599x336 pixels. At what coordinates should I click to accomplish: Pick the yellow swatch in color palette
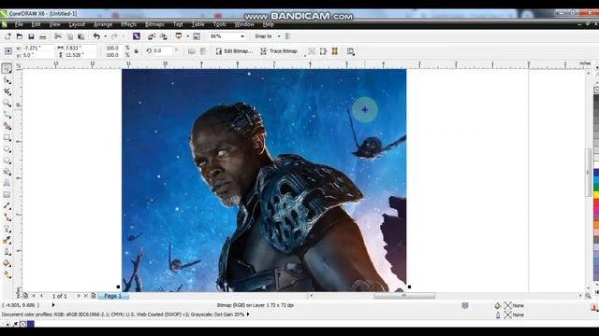pos(596,194)
